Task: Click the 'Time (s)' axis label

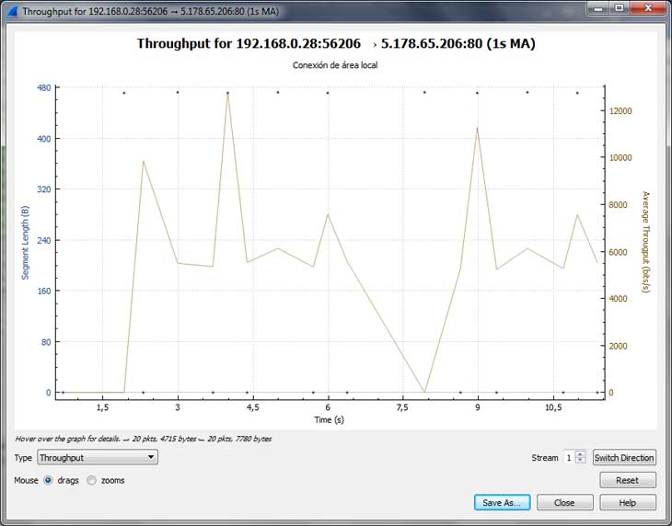Action: pyautogui.click(x=329, y=419)
